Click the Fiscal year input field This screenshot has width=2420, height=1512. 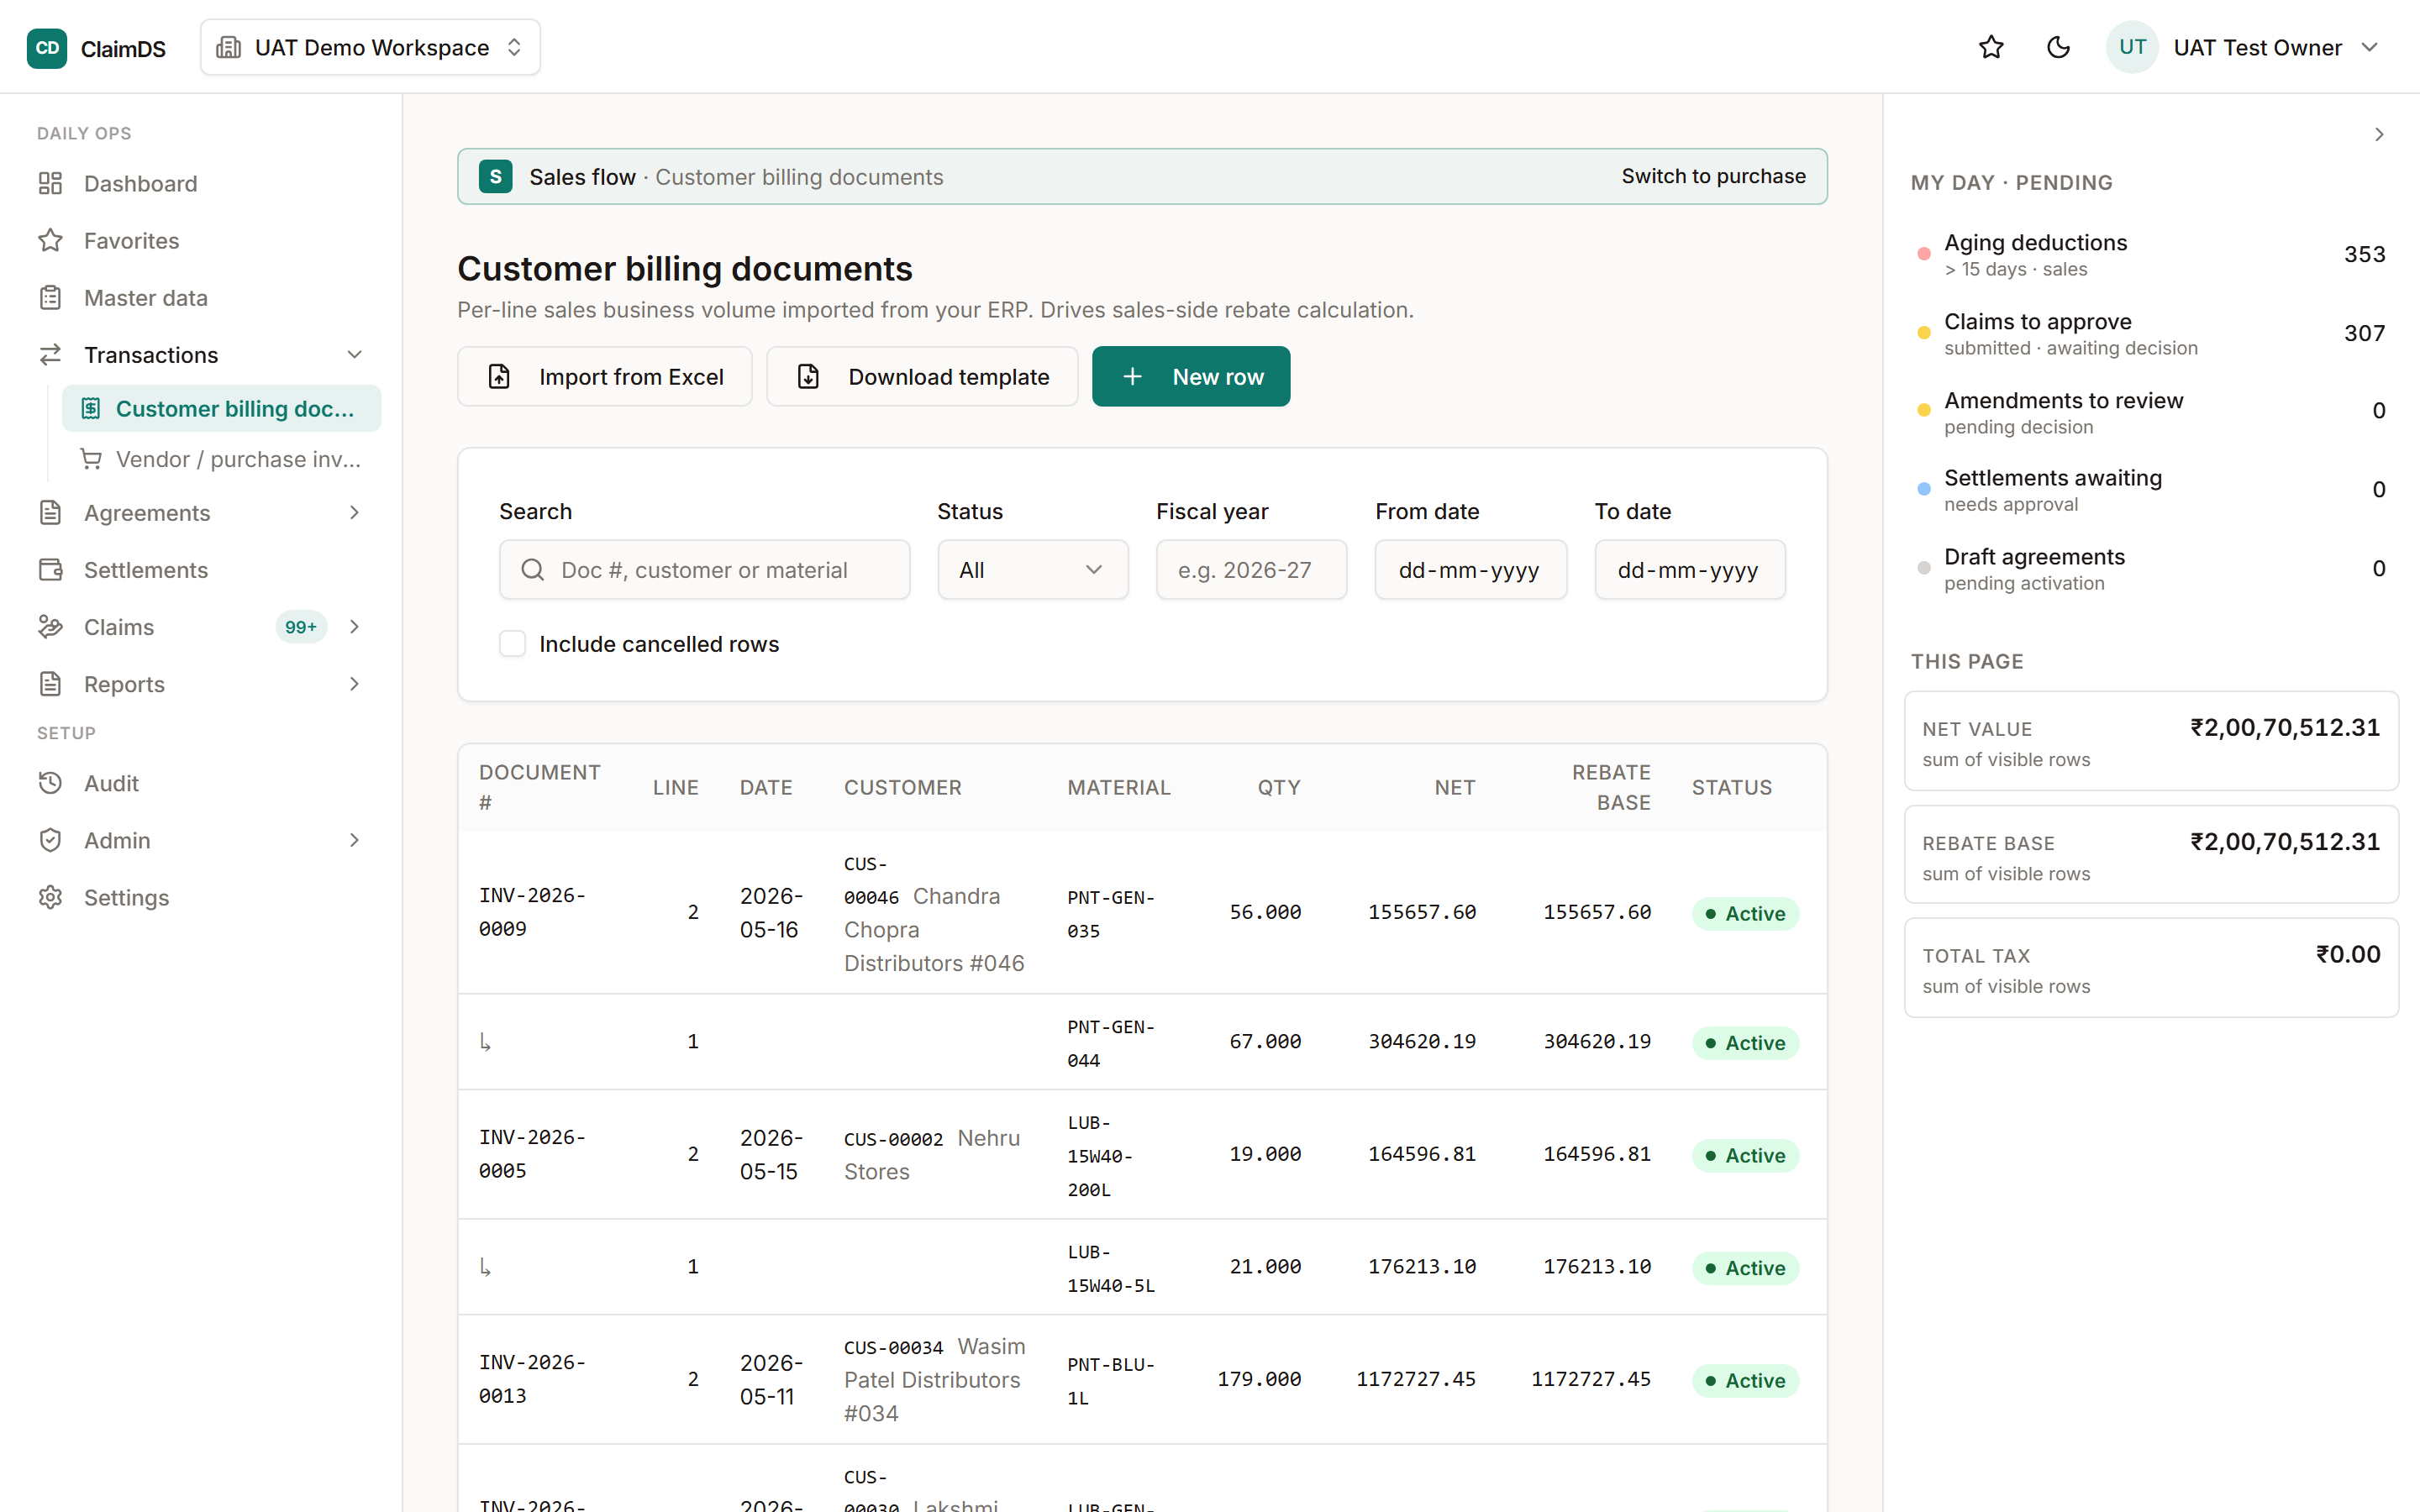click(x=1251, y=570)
